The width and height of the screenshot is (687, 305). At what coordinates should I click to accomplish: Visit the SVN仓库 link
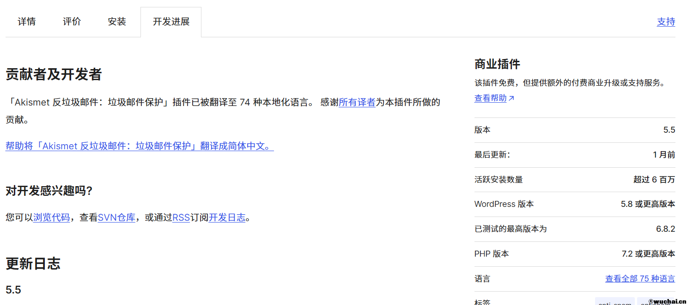[x=116, y=217]
